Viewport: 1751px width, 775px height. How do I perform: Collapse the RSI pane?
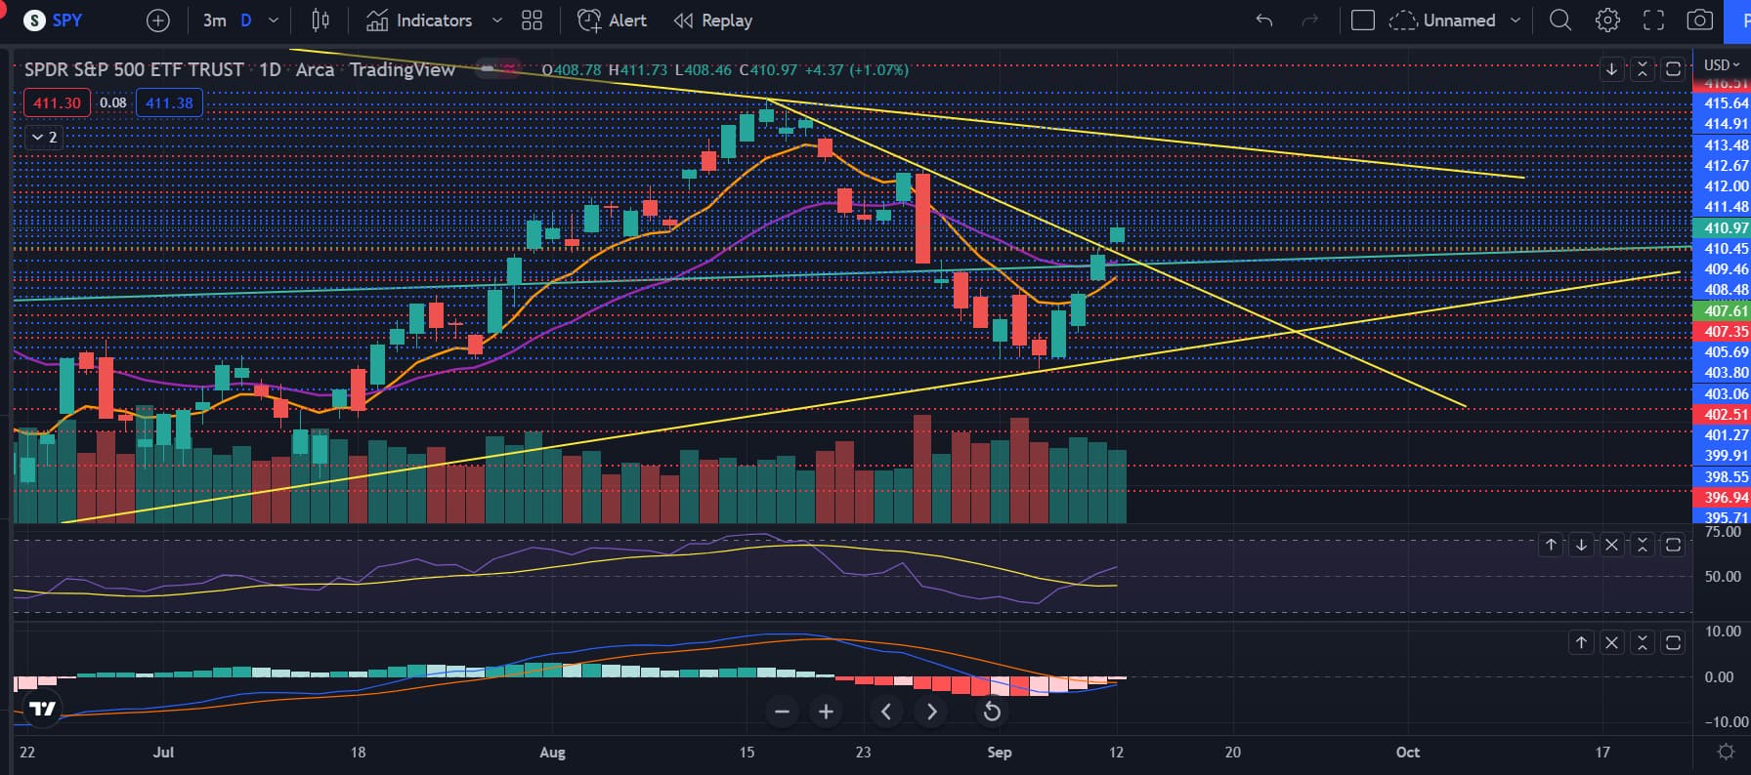[1642, 545]
